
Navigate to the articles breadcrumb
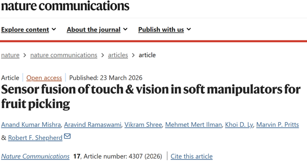pyautogui.click(x=118, y=55)
